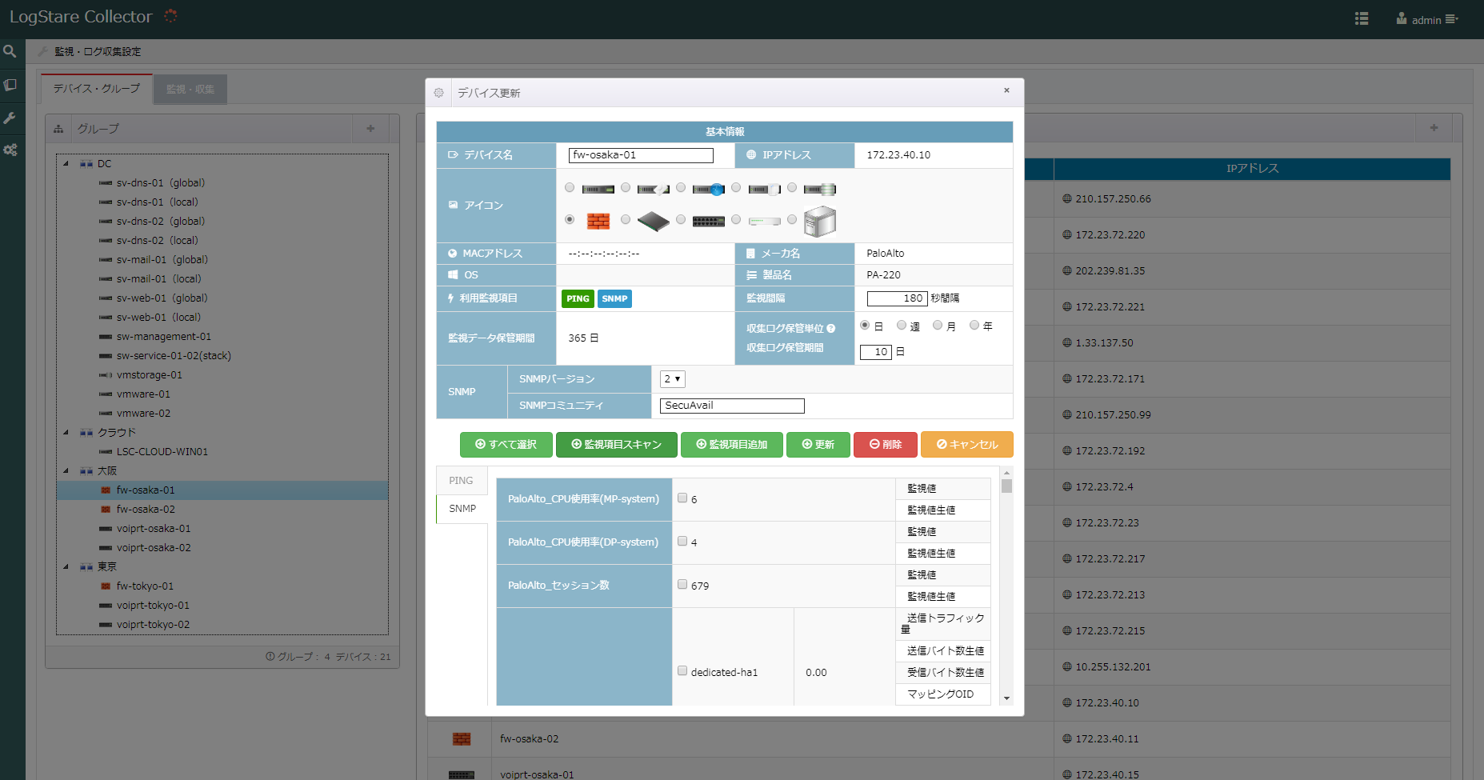Click すべて選択 button
The height and width of the screenshot is (780, 1484).
pos(506,445)
